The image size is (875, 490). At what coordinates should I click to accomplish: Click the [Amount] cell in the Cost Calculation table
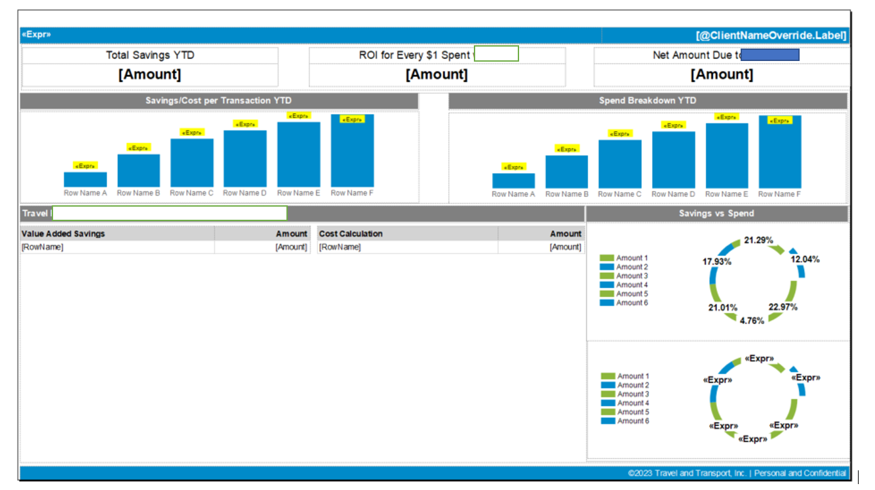click(x=541, y=247)
